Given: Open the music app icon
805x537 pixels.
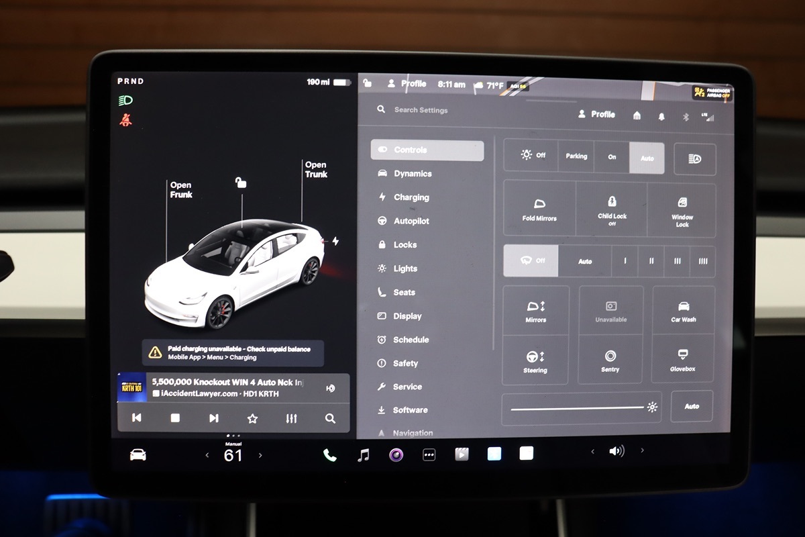Looking at the screenshot, I should pyautogui.click(x=363, y=455).
